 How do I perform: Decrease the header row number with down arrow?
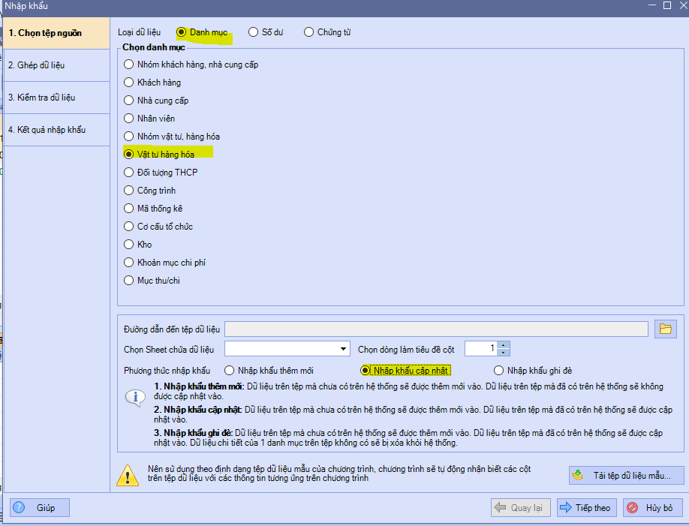coord(504,353)
